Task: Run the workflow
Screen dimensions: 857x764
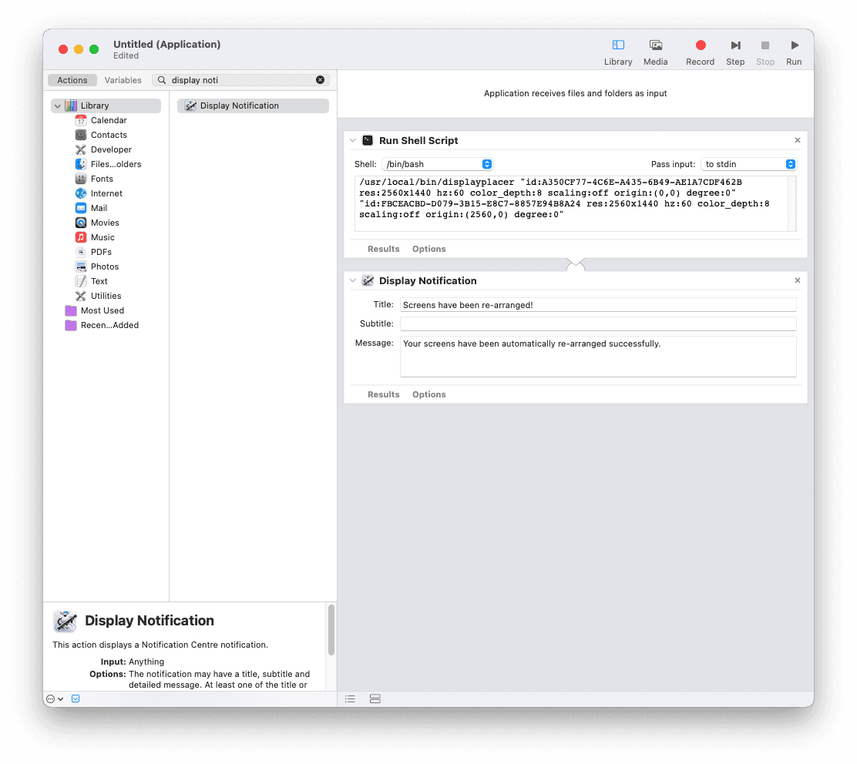Action: (794, 52)
